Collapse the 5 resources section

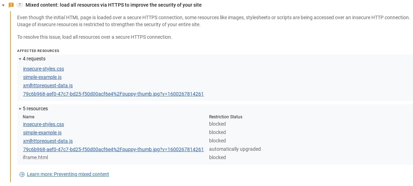coord(20,109)
